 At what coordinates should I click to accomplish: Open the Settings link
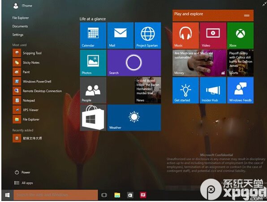click(18, 35)
